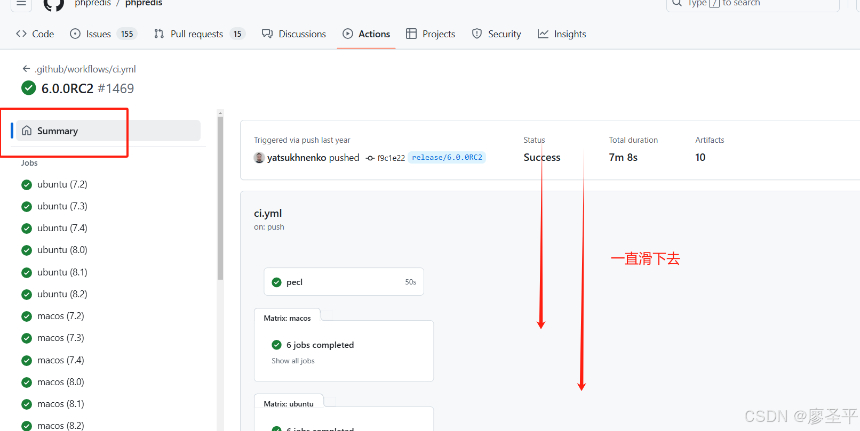
Task: Click the search magnifier icon
Action: tap(677, 3)
